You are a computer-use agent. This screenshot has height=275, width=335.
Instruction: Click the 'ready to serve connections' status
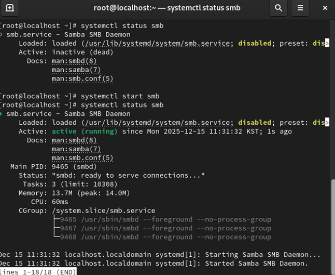tap(128, 176)
